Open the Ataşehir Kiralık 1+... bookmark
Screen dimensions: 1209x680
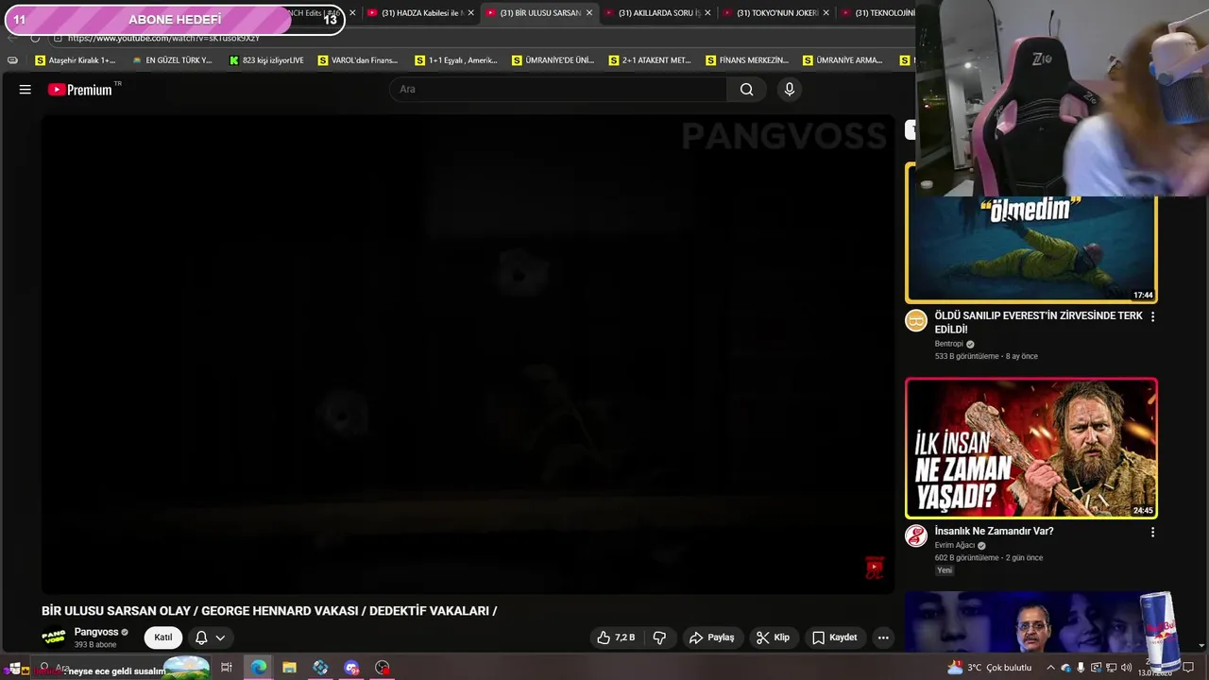tap(75, 60)
